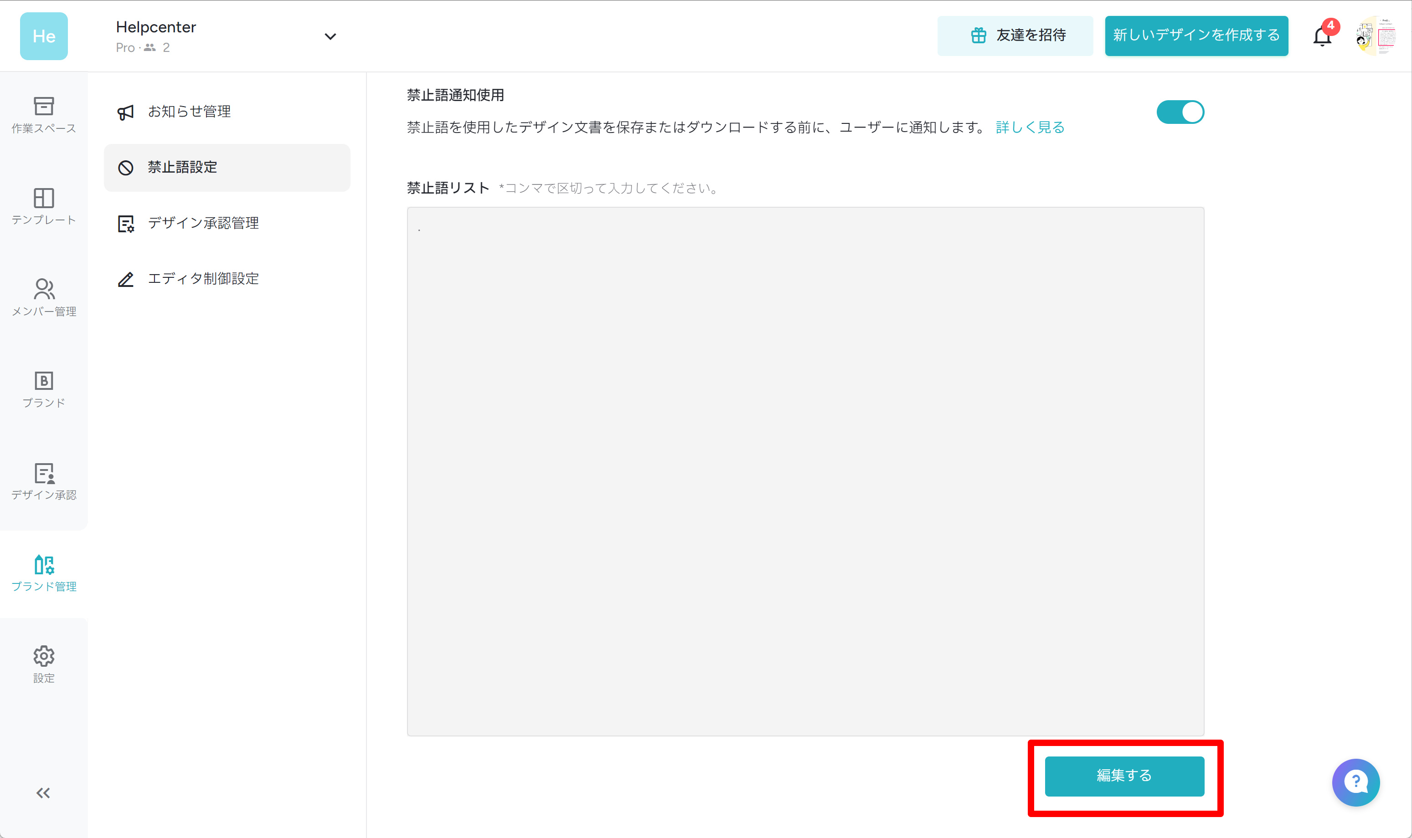
Task: Click the document gear icon for デザイン承認管理
Action: pyautogui.click(x=125, y=224)
